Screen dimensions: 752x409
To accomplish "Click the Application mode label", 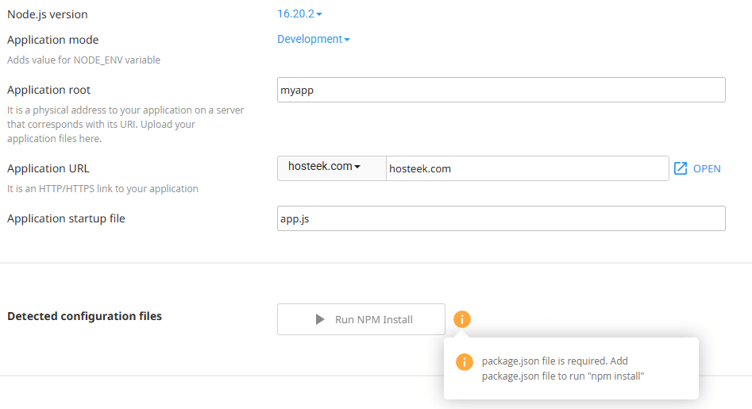I will click(52, 40).
